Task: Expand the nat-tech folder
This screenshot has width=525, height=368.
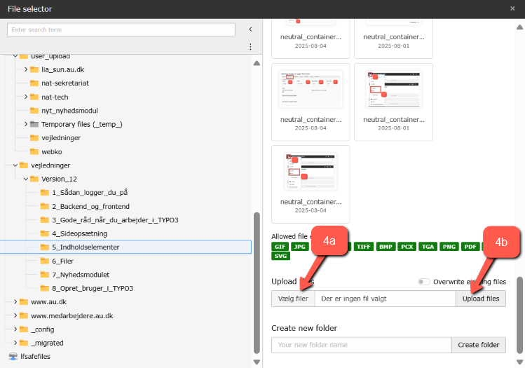Action: (26, 97)
